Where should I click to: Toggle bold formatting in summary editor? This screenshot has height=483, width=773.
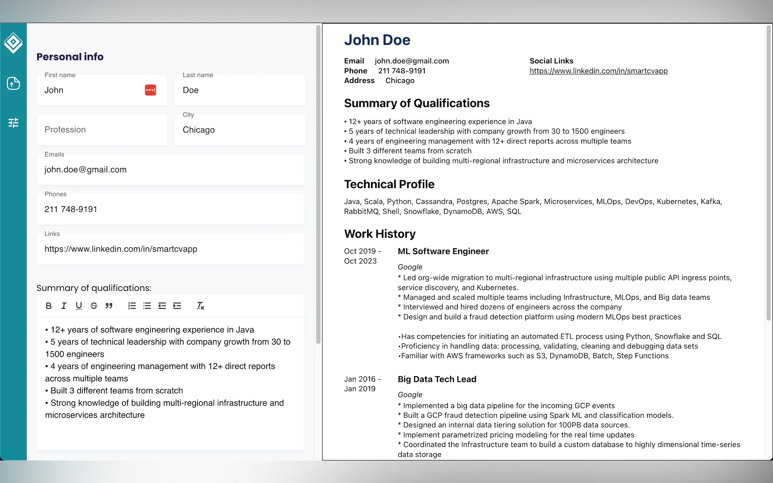pyautogui.click(x=49, y=306)
